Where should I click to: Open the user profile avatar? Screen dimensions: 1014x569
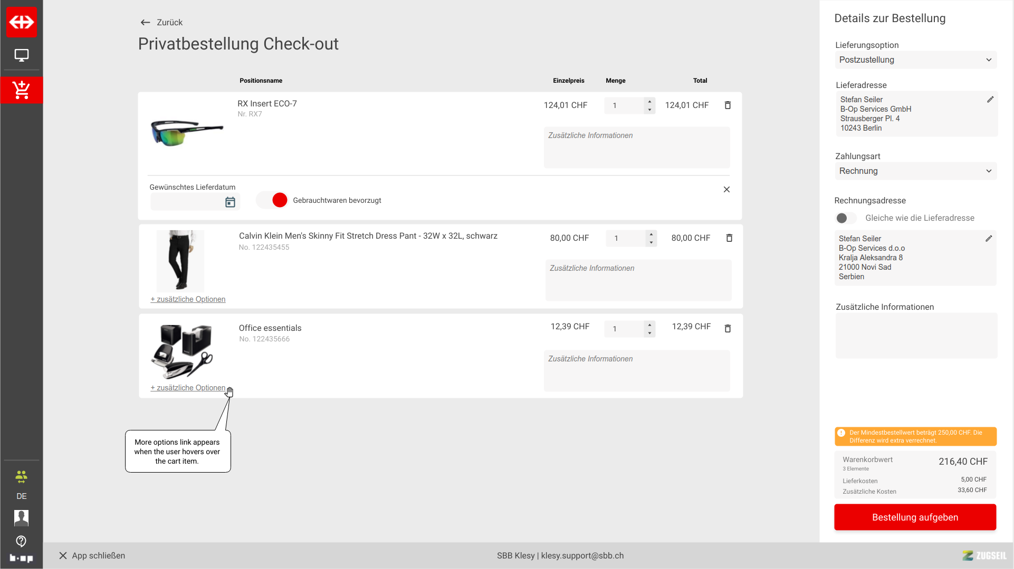[22, 518]
